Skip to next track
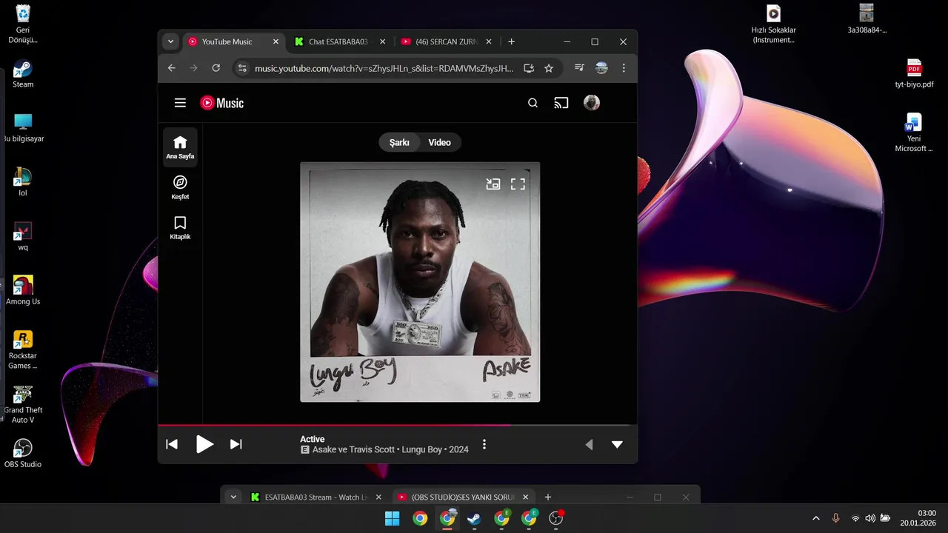The width and height of the screenshot is (948, 533). 236,444
